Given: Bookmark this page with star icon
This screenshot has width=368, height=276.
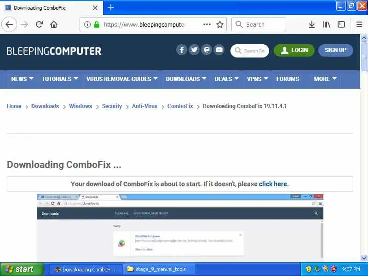Looking at the screenshot, I should pyautogui.click(x=220, y=24).
